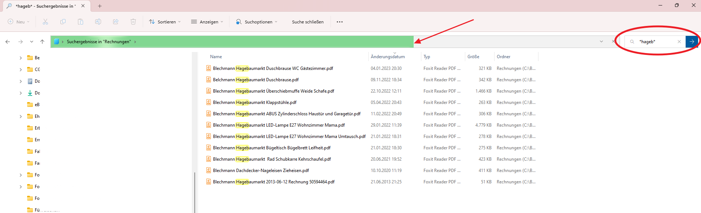Open the Sortieren dropdown
Image resolution: width=701 pixels, height=213 pixels.
pos(165,22)
